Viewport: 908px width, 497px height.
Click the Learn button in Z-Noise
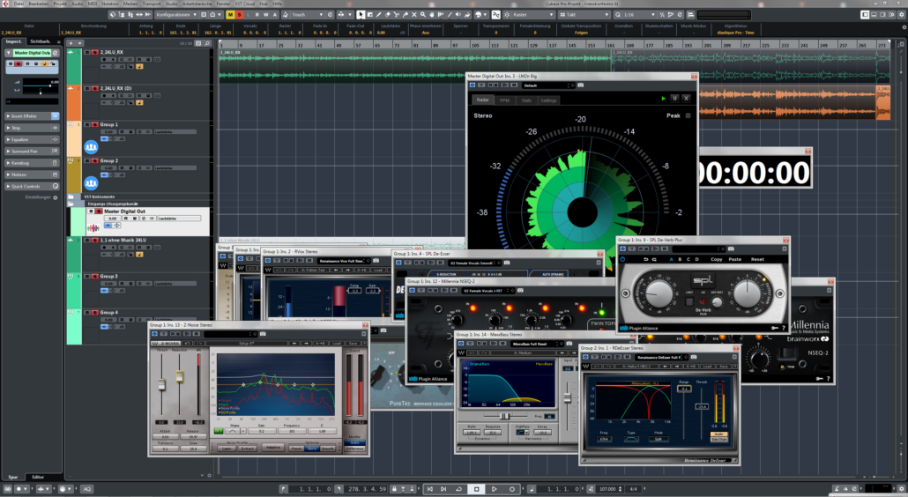227,449
